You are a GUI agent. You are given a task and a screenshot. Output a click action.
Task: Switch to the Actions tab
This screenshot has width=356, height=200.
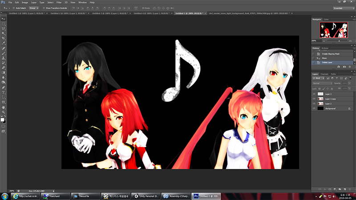click(325, 48)
